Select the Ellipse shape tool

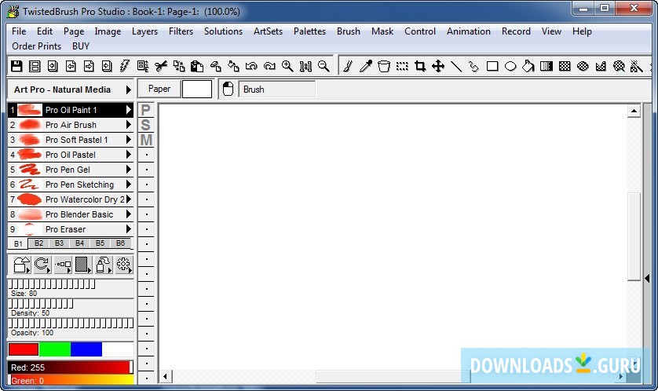[510, 66]
